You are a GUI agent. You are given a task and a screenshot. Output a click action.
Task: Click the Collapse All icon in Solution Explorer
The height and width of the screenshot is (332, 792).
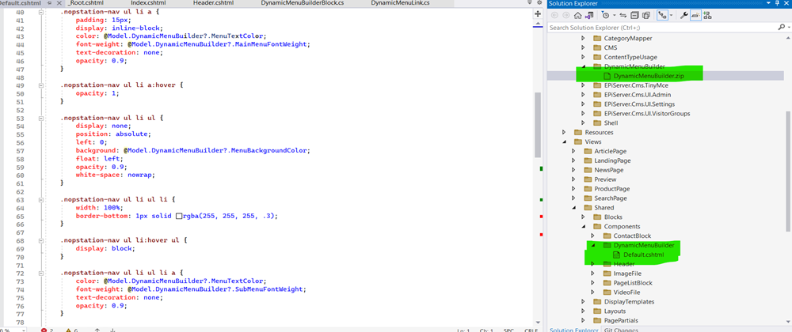tap(635, 15)
